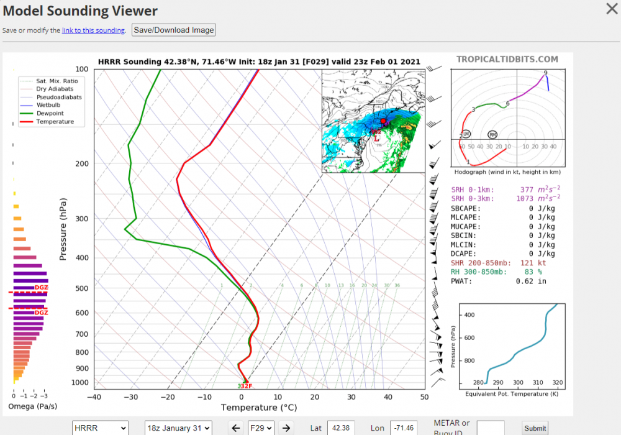Open the F29 forecast hour dropdown
Image resolution: width=621 pixels, height=435 pixels.
tap(261, 428)
